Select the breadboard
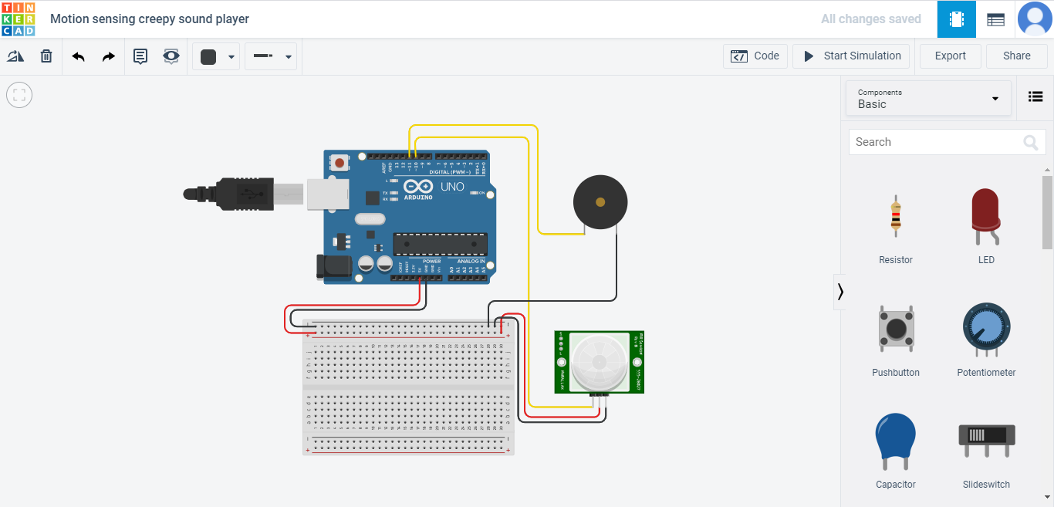 click(408, 387)
